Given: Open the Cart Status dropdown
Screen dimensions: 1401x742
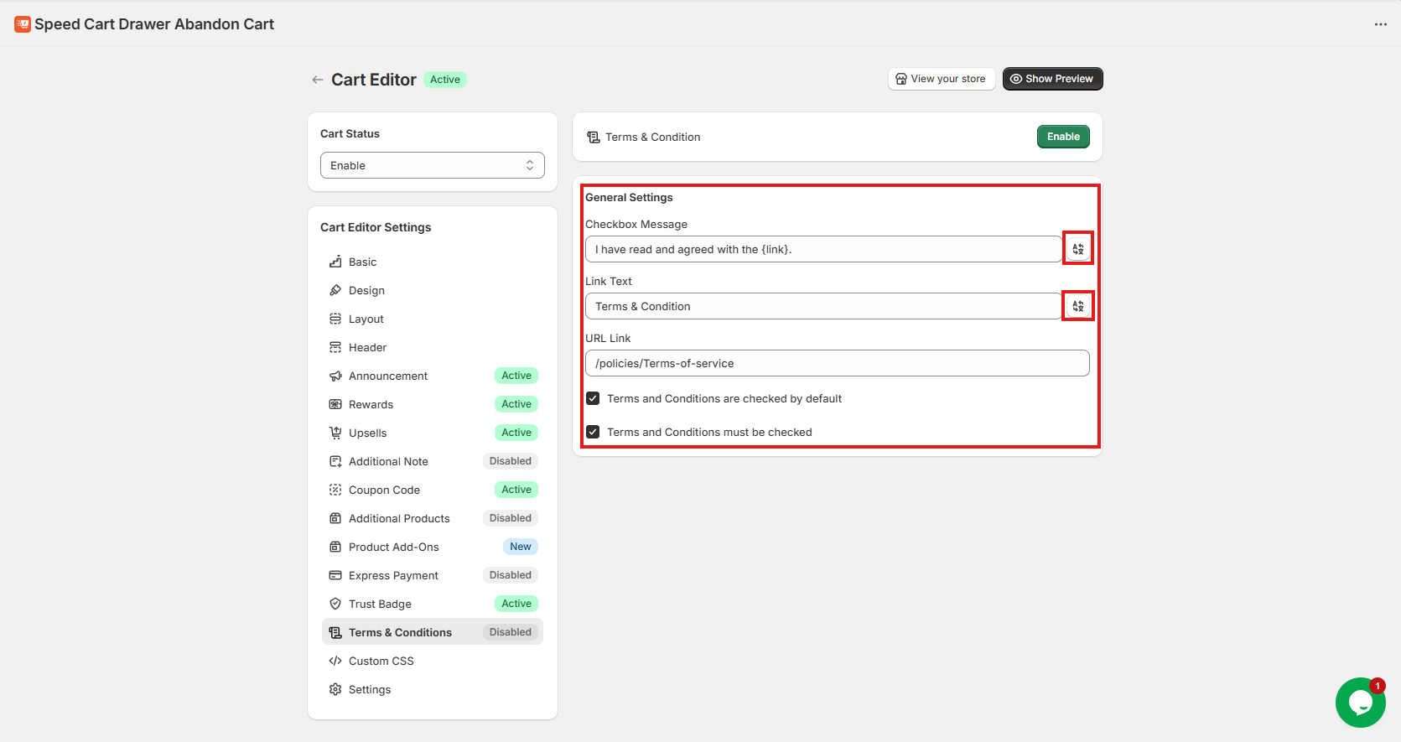Looking at the screenshot, I should pos(432,165).
